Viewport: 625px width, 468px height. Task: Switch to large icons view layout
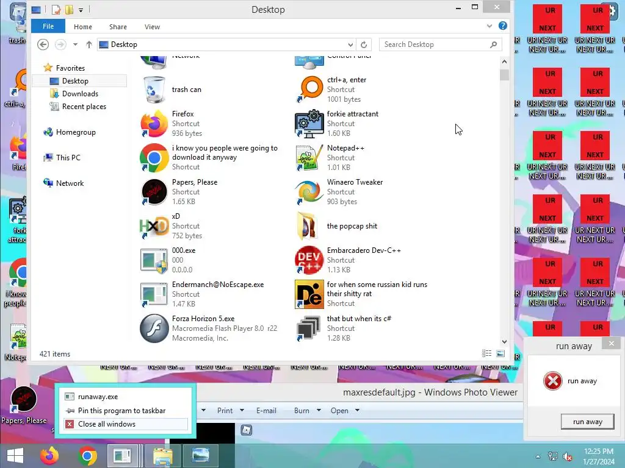coord(500,353)
